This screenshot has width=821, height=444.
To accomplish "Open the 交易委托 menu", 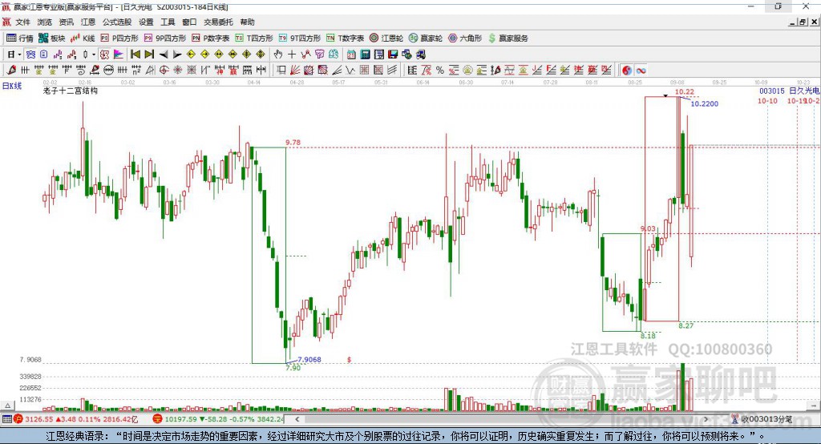I will [x=218, y=22].
